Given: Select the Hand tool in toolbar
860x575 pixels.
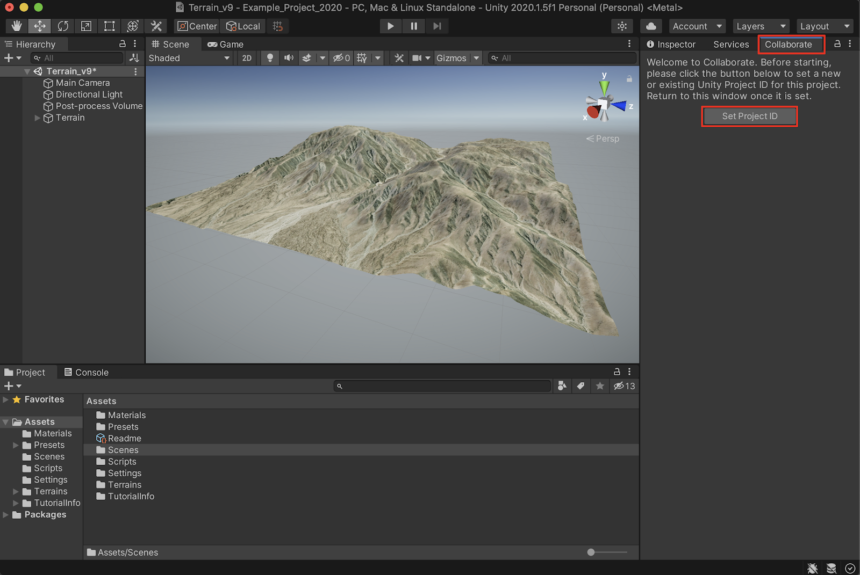Looking at the screenshot, I should [17, 26].
